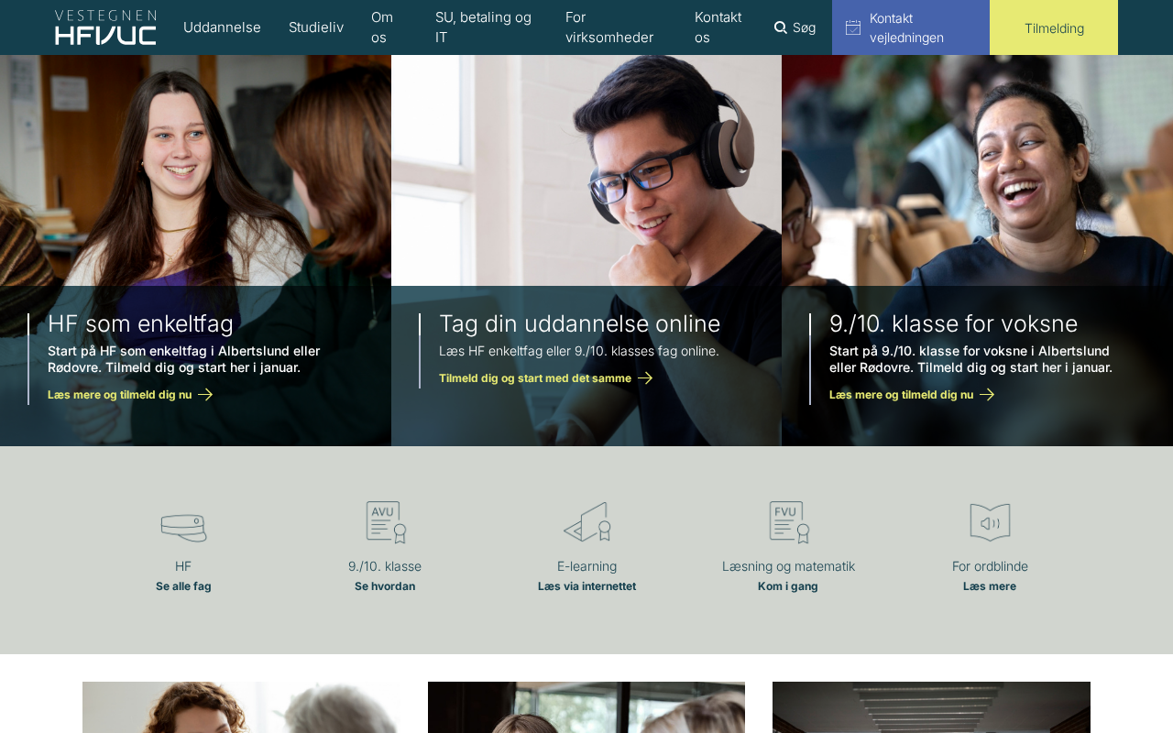Image resolution: width=1173 pixels, height=733 pixels.
Task: Click the 'Kom i gang' link
Action: (x=788, y=586)
